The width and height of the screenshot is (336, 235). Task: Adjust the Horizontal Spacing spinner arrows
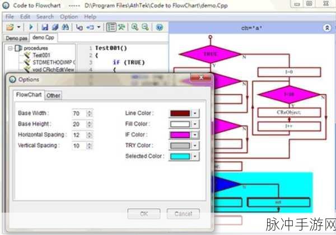pyautogui.click(x=90, y=135)
